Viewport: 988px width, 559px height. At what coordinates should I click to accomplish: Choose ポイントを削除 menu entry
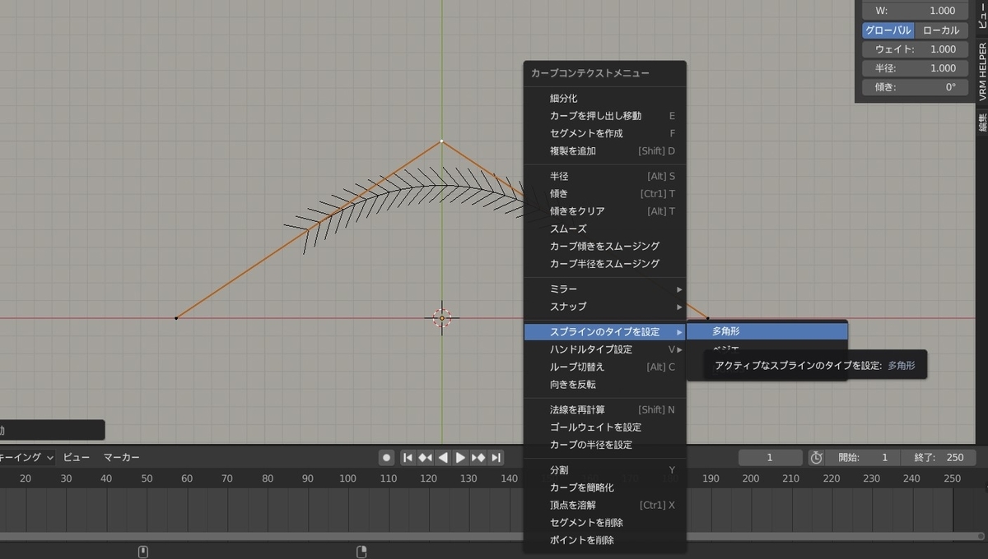[x=605, y=540]
